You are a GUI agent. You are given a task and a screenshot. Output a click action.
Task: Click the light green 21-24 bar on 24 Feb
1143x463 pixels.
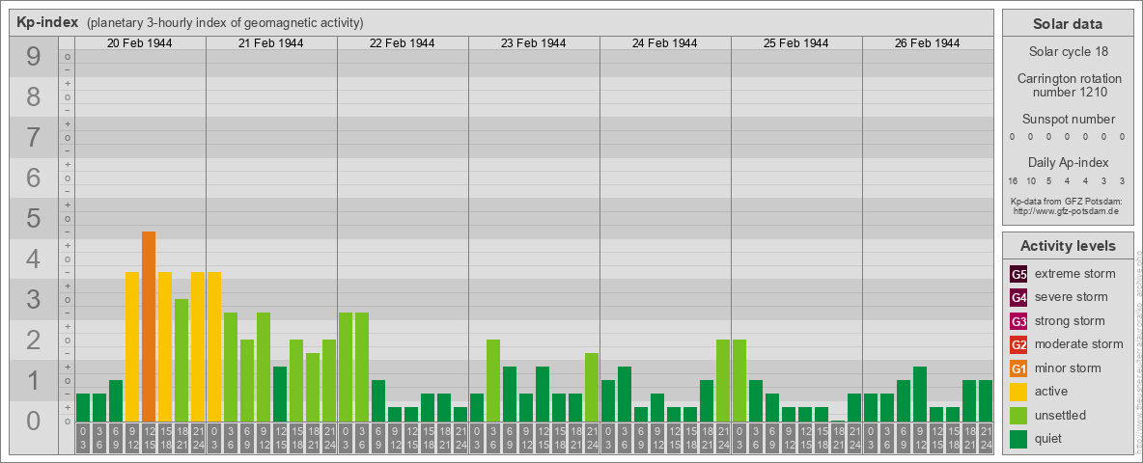point(723,381)
